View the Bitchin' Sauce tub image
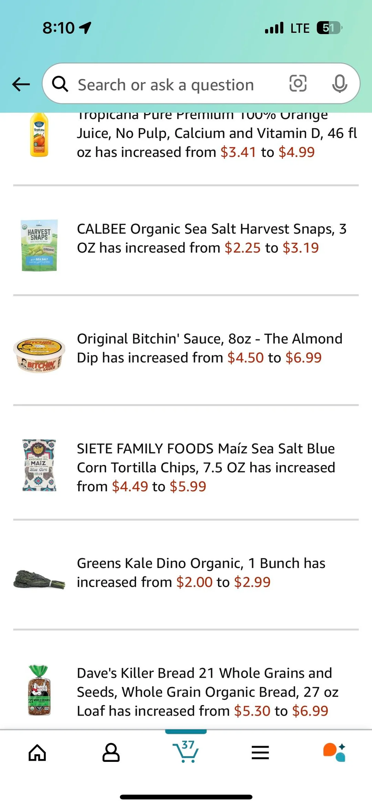 point(39,355)
